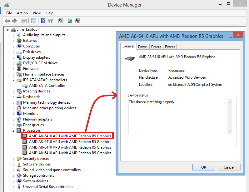
Task: Click the Location value ACPI-Compliant System
Action: (x=195, y=85)
